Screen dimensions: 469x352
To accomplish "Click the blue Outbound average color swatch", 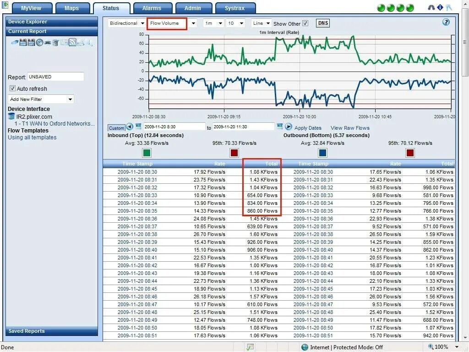I will pos(322,153).
